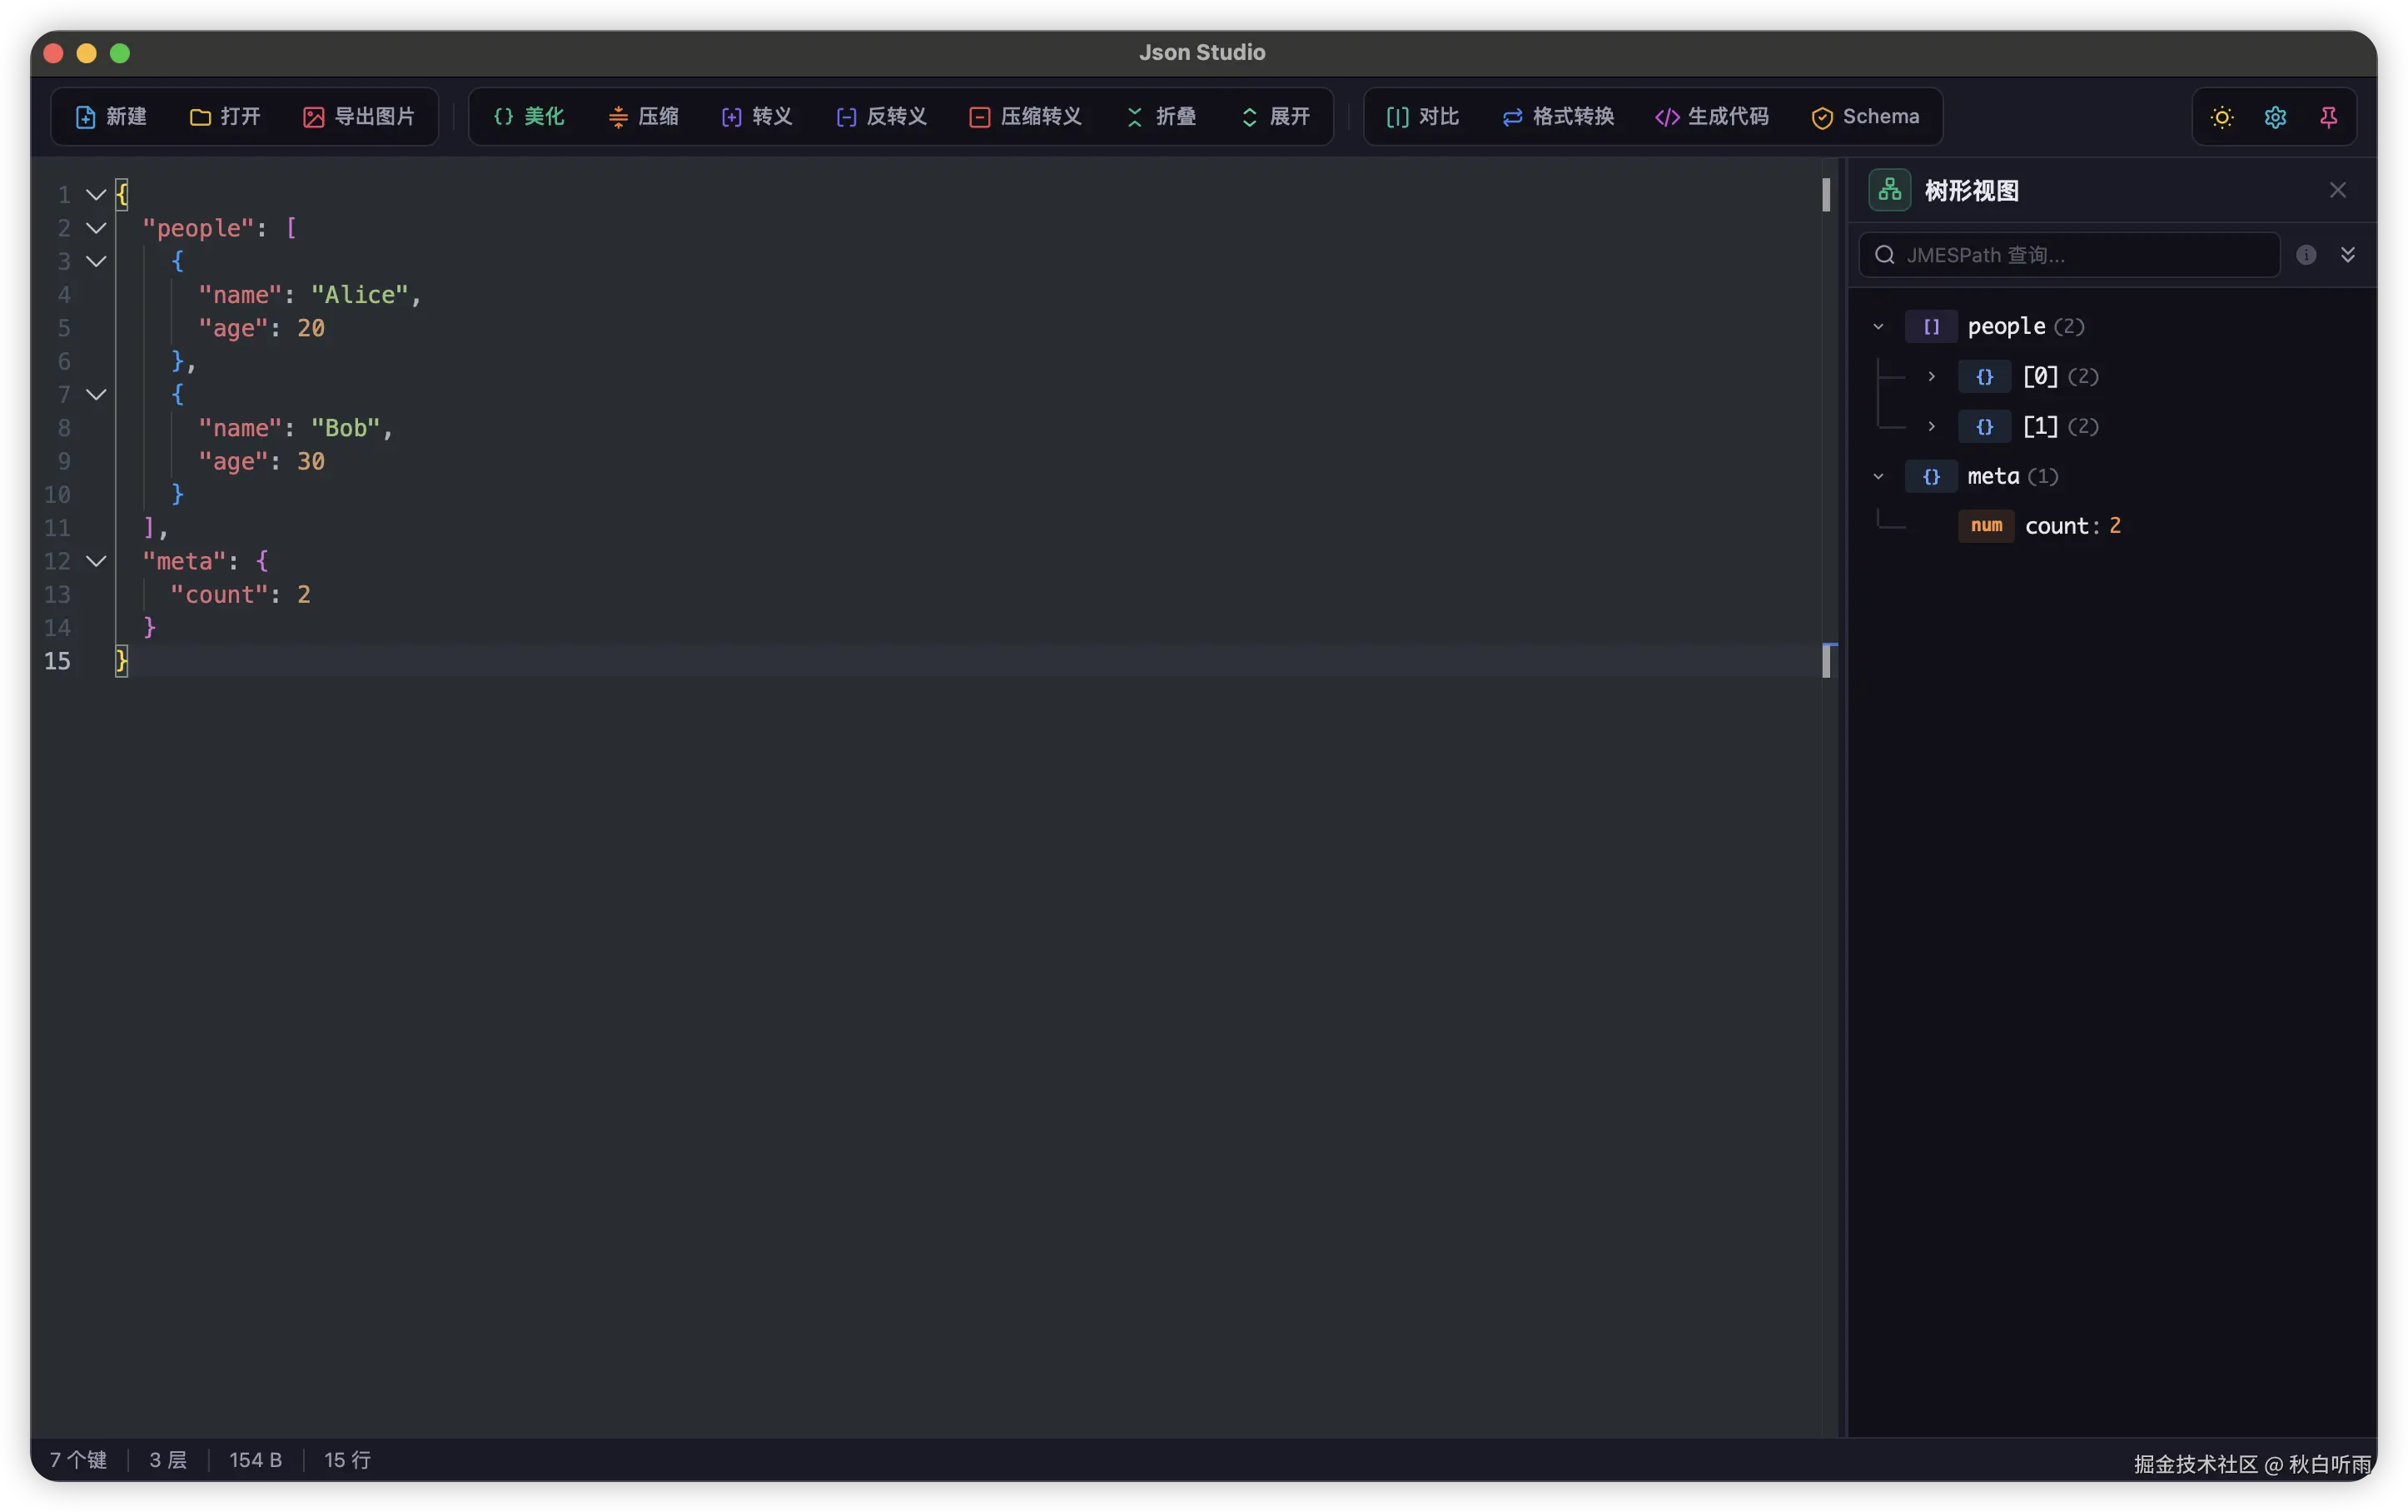Click the 新建 new file button

coord(111,116)
